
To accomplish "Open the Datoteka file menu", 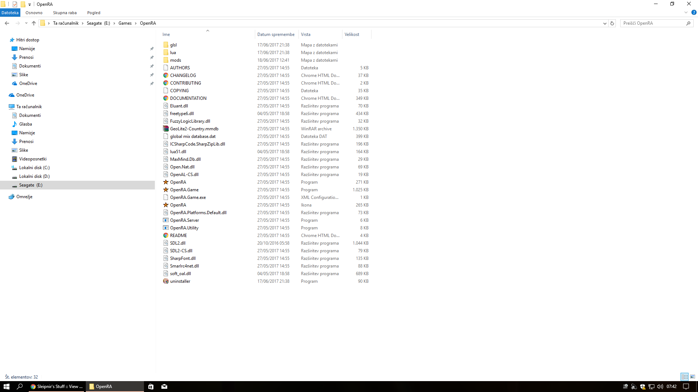I will coord(10,13).
